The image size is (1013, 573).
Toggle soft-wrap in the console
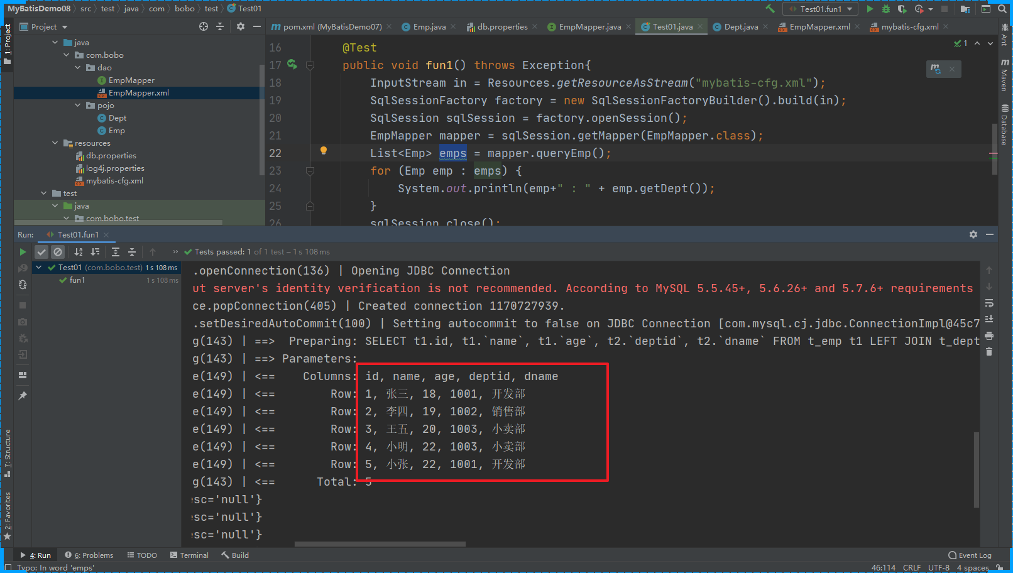989,303
